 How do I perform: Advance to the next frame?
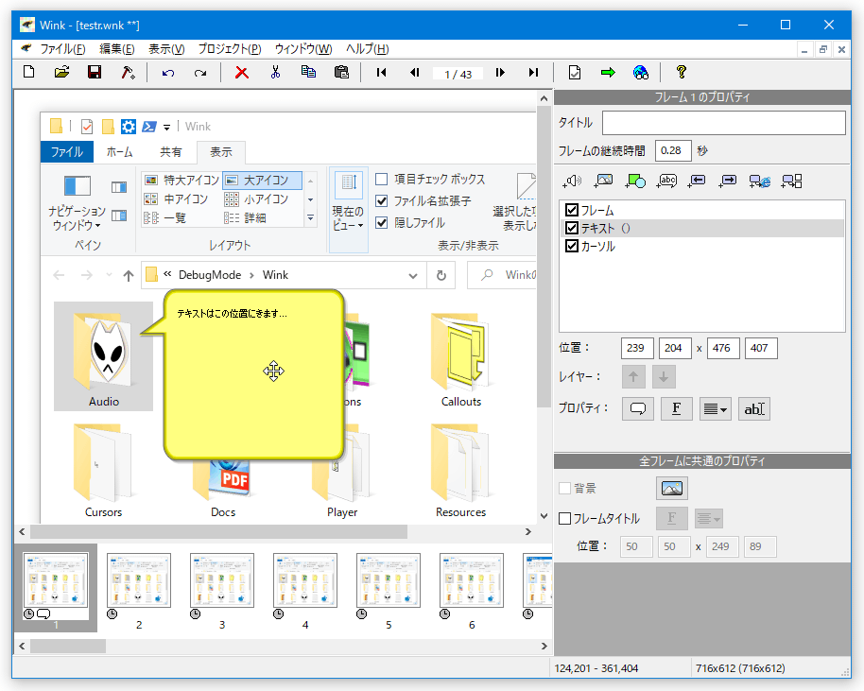point(500,72)
